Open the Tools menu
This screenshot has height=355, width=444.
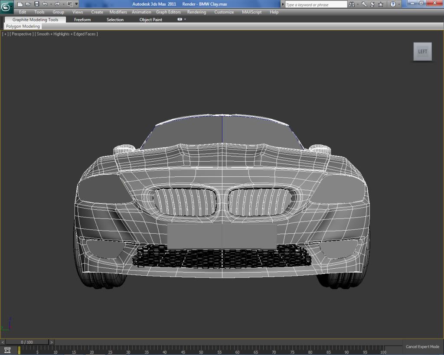39,12
